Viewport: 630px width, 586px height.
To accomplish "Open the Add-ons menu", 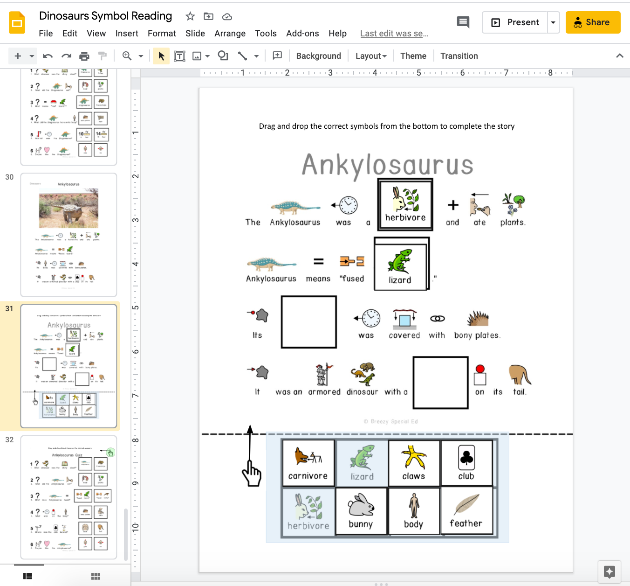I will click(302, 34).
